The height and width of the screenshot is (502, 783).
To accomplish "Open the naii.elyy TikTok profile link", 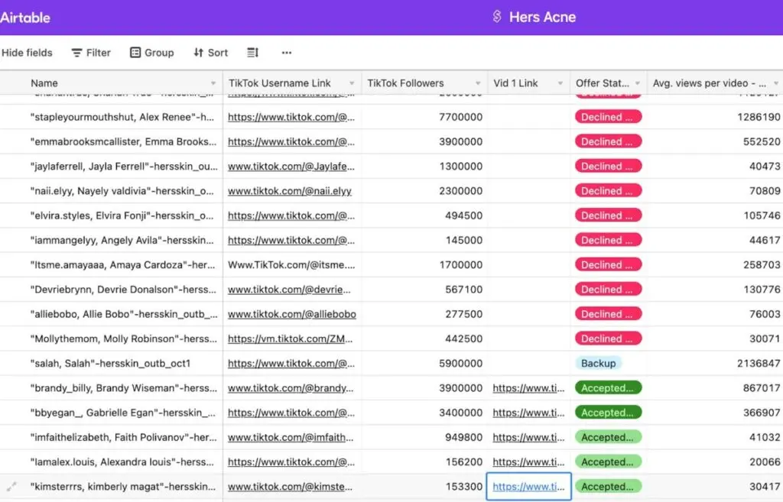I will pyautogui.click(x=289, y=191).
